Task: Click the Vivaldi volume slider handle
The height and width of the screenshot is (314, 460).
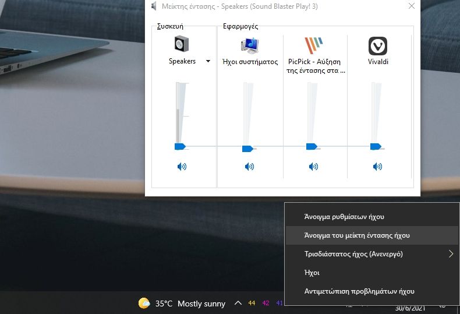Action: (x=376, y=147)
